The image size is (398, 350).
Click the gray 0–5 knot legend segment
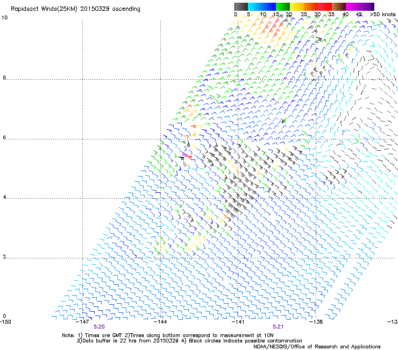coord(241,6)
